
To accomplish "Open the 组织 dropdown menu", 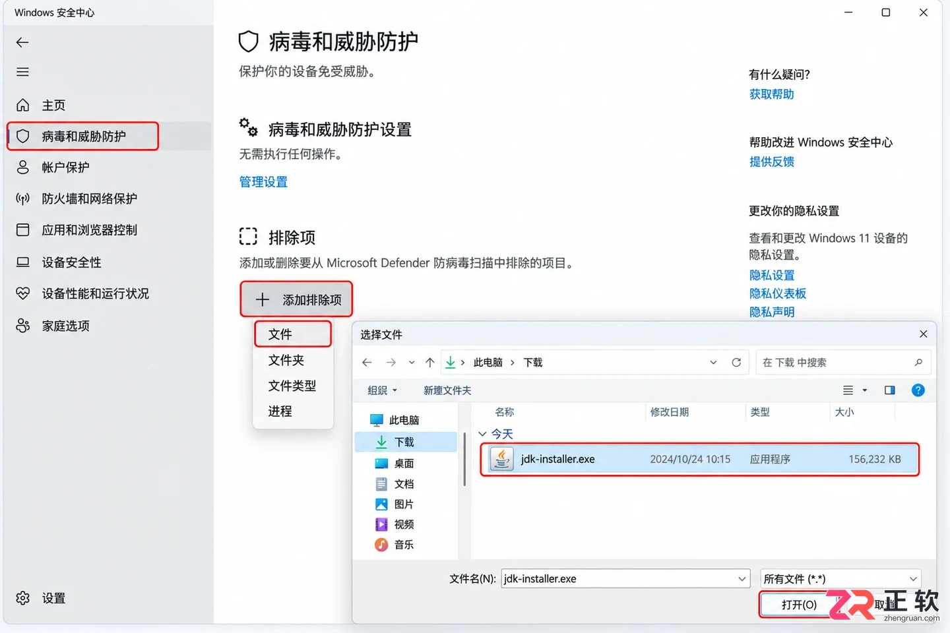I will [383, 390].
